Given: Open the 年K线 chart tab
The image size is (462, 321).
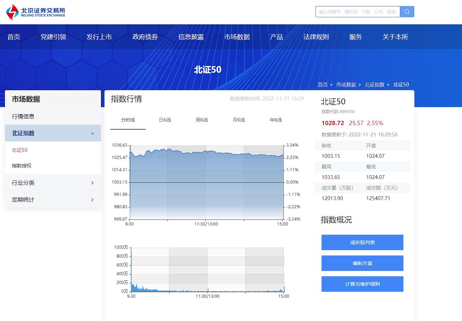Looking at the screenshot, I should point(276,120).
